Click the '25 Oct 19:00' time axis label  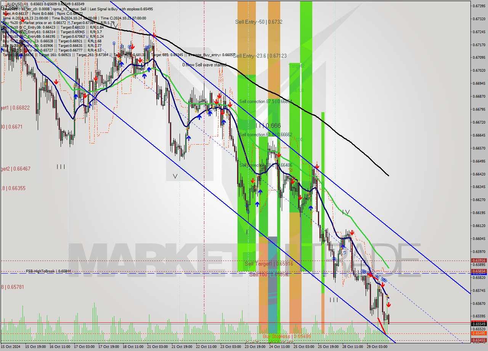[328, 347]
